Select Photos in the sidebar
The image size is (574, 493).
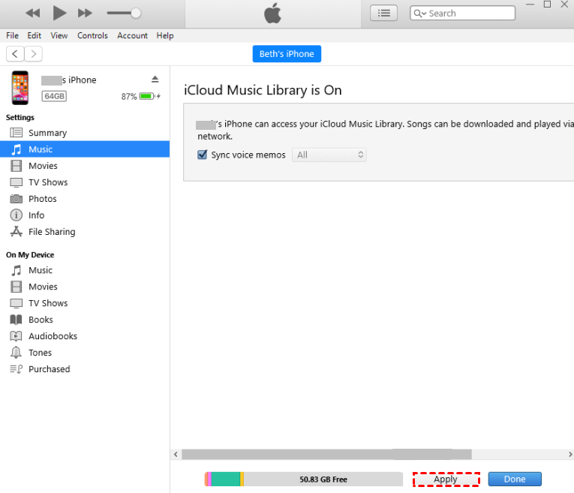(85, 198)
